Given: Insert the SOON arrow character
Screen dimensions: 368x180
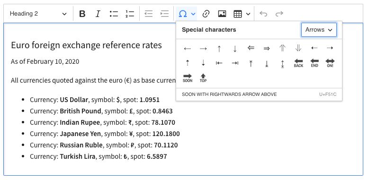Looking at the screenshot, I should pyautogui.click(x=187, y=78).
